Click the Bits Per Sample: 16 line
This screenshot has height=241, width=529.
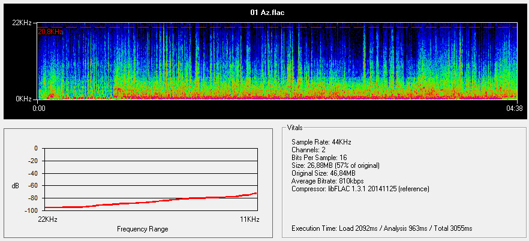pyautogui.click(x=320, y=157)
